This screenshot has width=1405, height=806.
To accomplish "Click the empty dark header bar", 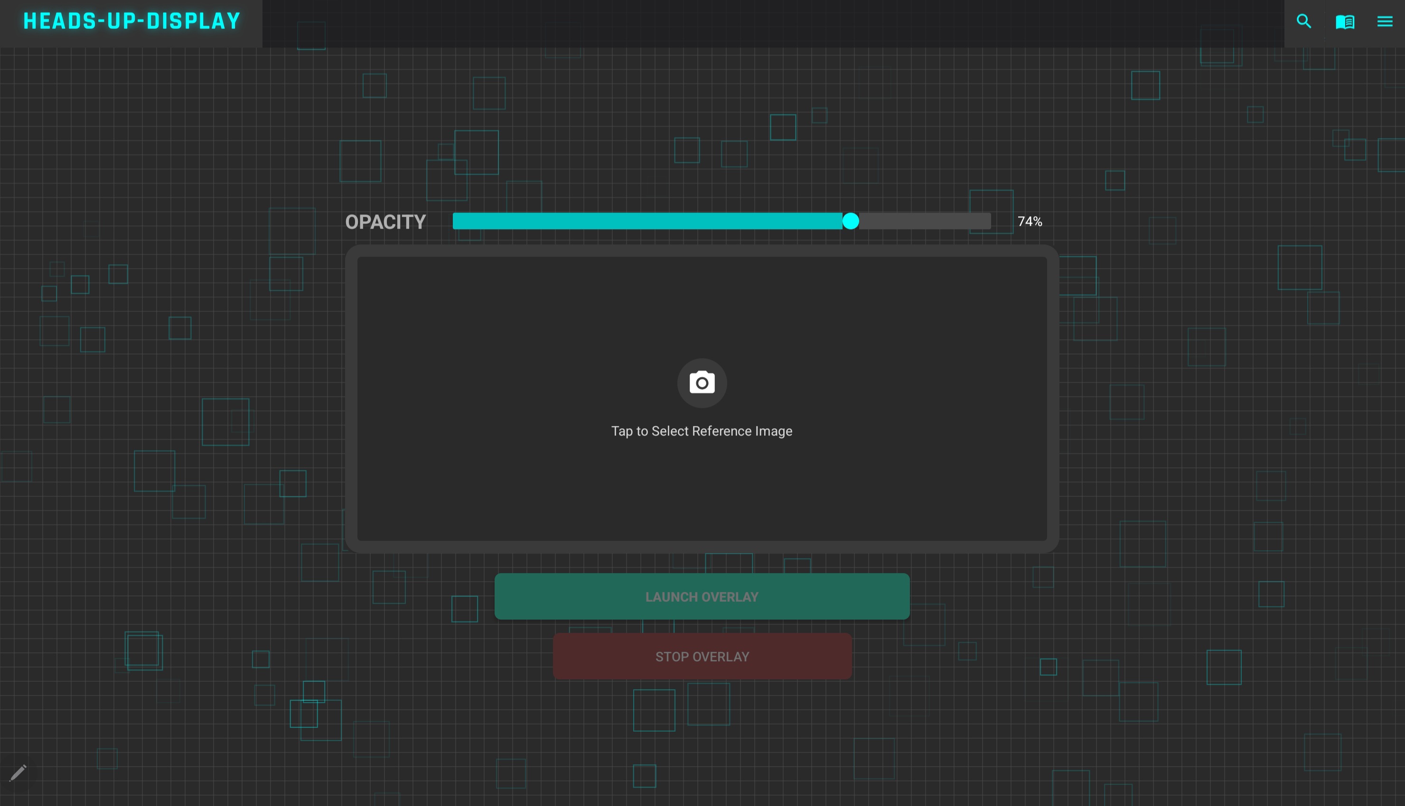I will (x=775, y=23).
